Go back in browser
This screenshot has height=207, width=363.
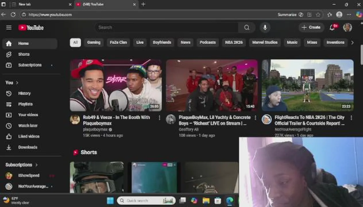(x=3, y=15)
